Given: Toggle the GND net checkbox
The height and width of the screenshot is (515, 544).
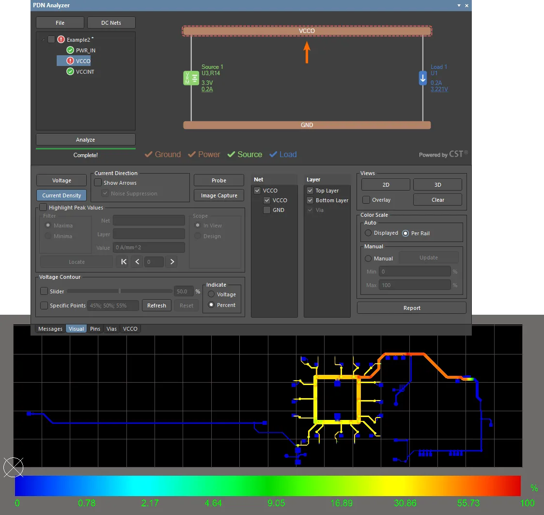Looking at the screenshot, I should pos(267,210).
